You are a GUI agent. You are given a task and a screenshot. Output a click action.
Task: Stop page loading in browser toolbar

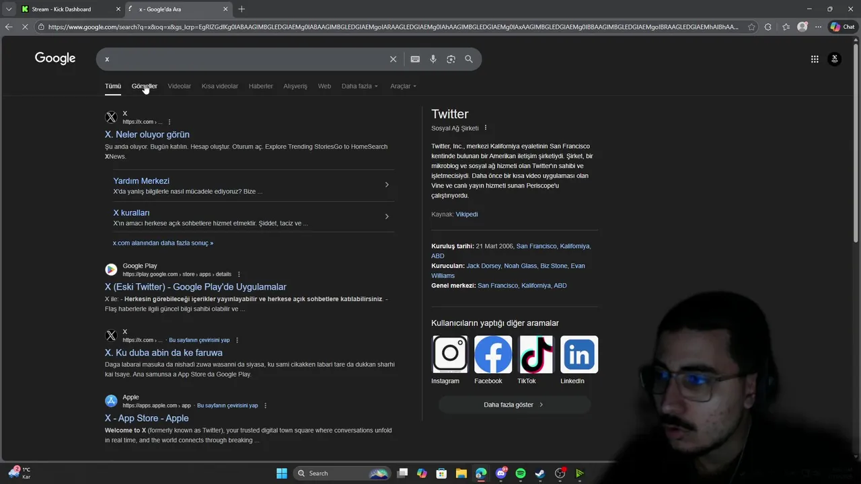pyautogui.click(x=25, y=27)
